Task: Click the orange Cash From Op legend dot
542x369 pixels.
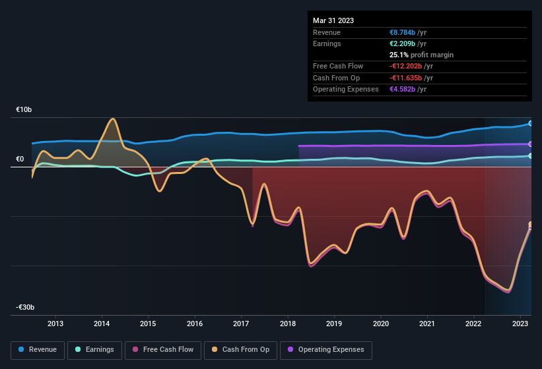Action: pyautogui.click(x=215, y=349)
